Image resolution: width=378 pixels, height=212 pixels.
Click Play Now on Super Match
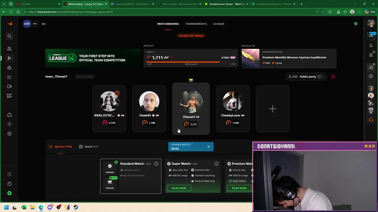pos(179,188)
